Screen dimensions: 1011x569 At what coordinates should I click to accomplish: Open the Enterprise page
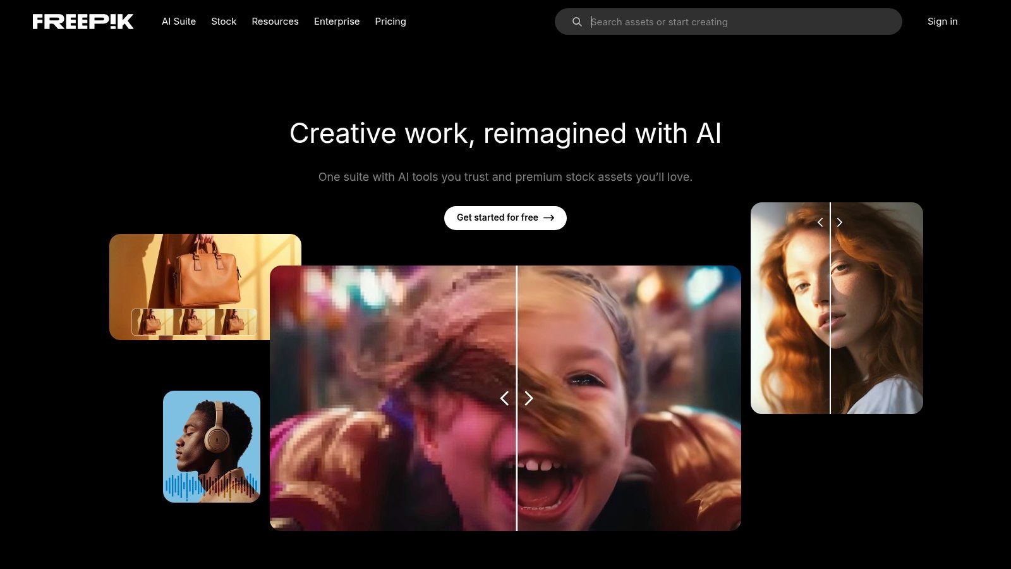coord(337,21)
